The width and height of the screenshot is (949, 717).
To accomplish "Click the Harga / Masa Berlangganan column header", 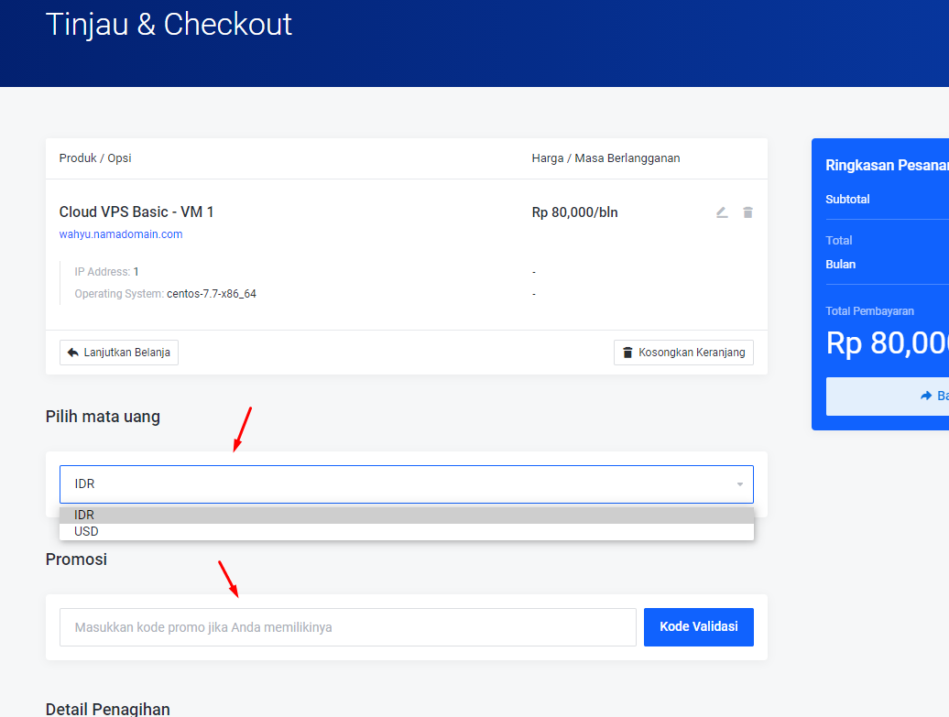I will 605,158.
